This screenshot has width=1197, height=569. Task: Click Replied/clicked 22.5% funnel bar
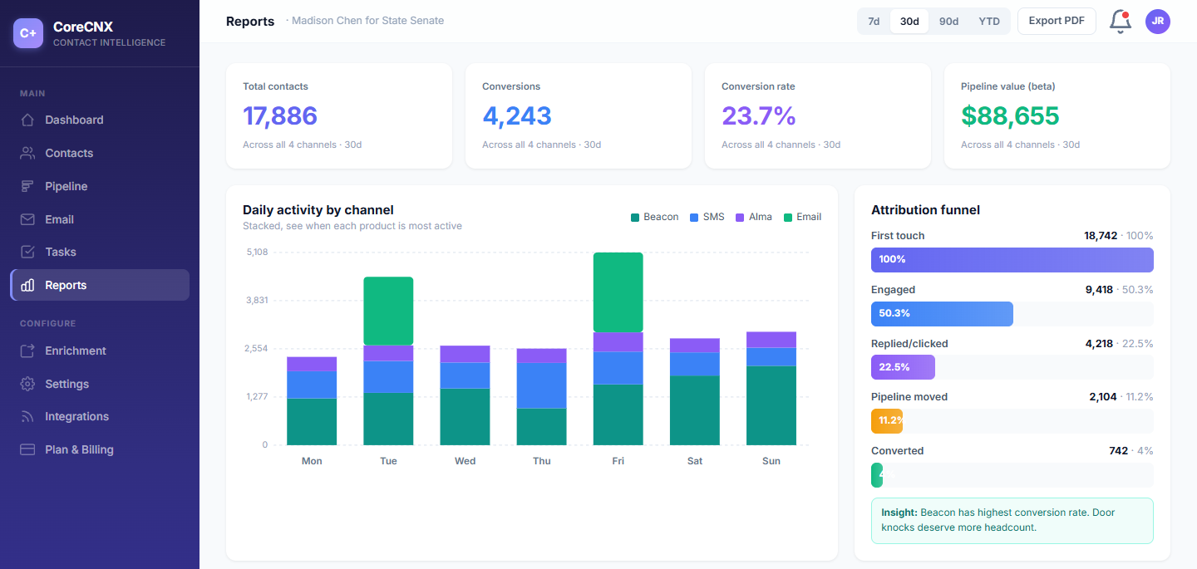[x=903, y=367]
